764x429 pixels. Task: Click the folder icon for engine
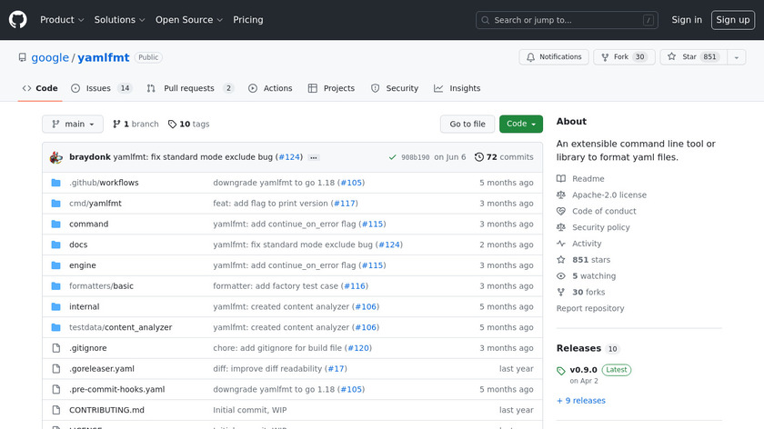point(56,265)
